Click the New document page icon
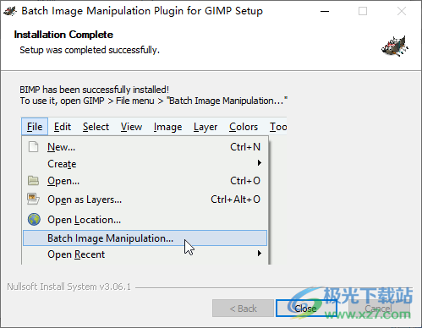The image size is (422, 328). coord(33,147)
